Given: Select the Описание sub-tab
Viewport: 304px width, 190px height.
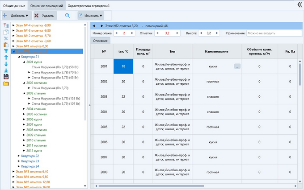Looking at the screenshot, I should tap(100, 41).
